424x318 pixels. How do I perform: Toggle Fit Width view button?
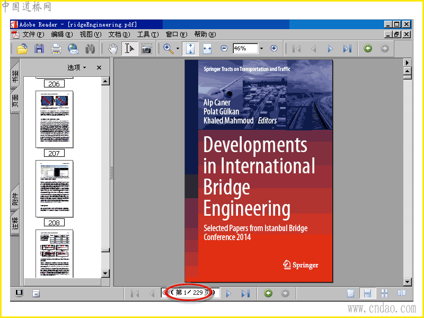[x=207, y=49]
